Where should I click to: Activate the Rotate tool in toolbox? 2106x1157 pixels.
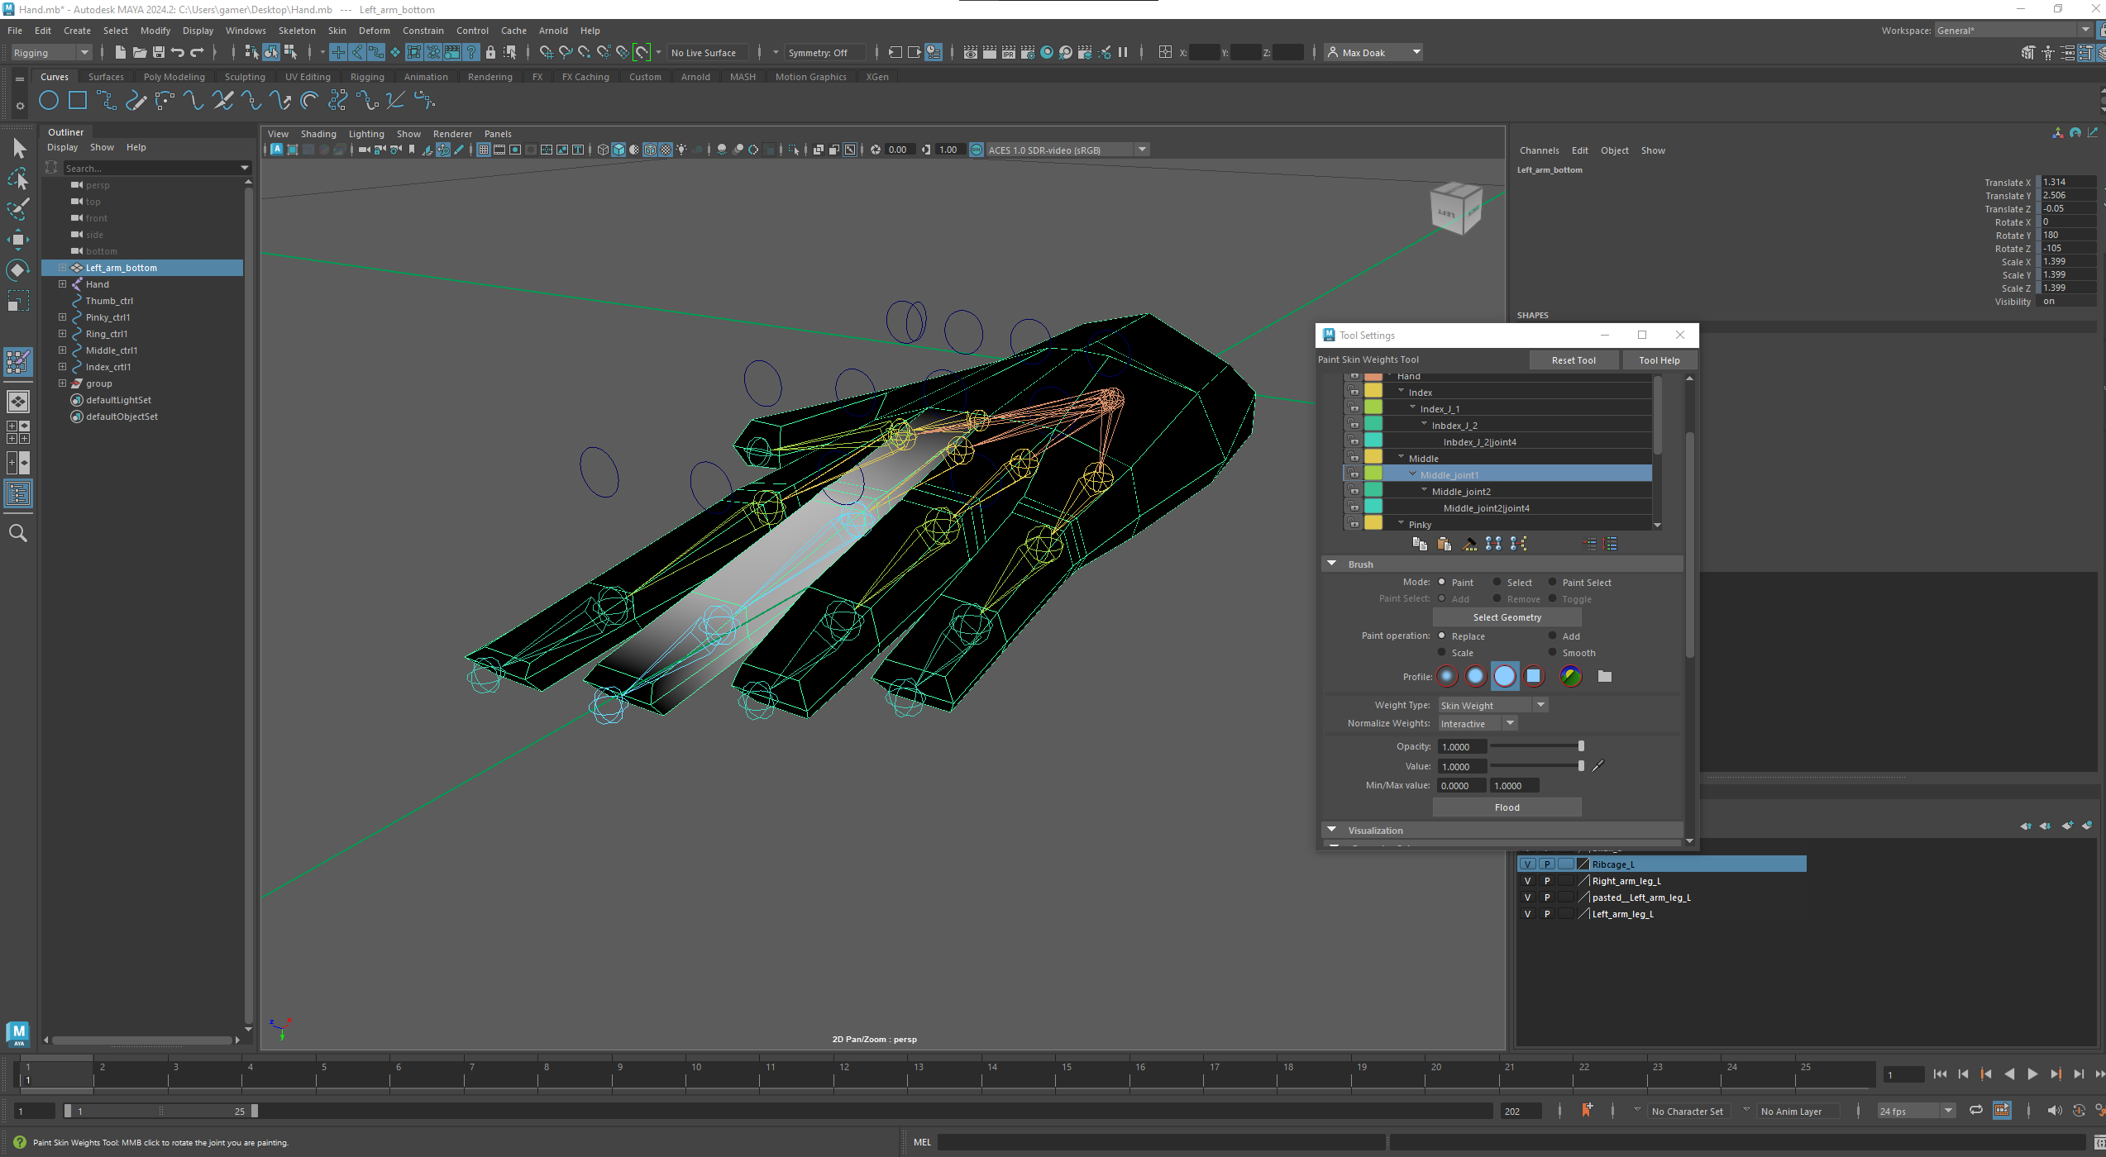[x=17, y=270]
